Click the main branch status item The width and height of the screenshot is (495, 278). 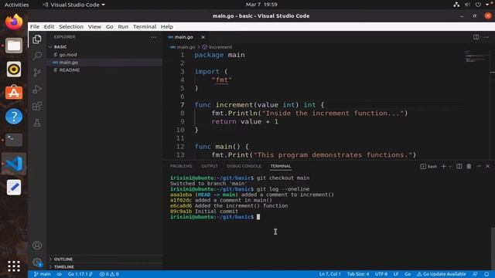pyautogui.click(x=42, y=274)
